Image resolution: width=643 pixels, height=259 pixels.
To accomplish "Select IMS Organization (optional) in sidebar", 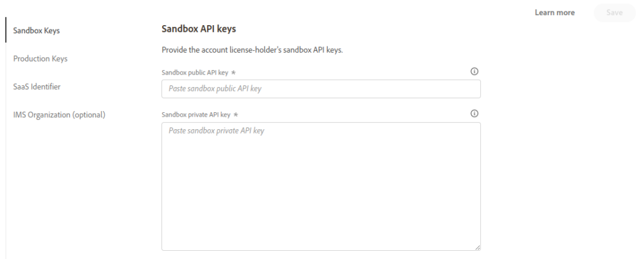I will coord(59,115).
